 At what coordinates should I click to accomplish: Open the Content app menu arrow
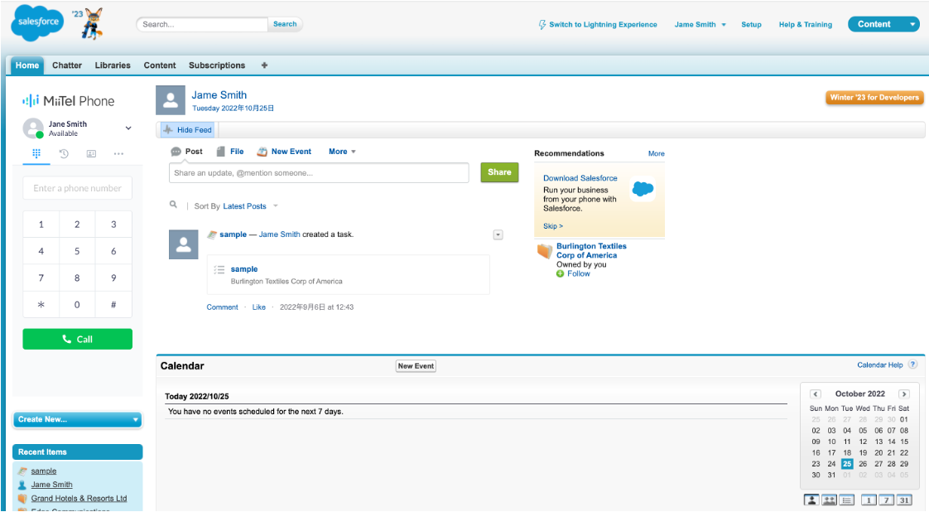pyautogui.click(x=912, y=24)
